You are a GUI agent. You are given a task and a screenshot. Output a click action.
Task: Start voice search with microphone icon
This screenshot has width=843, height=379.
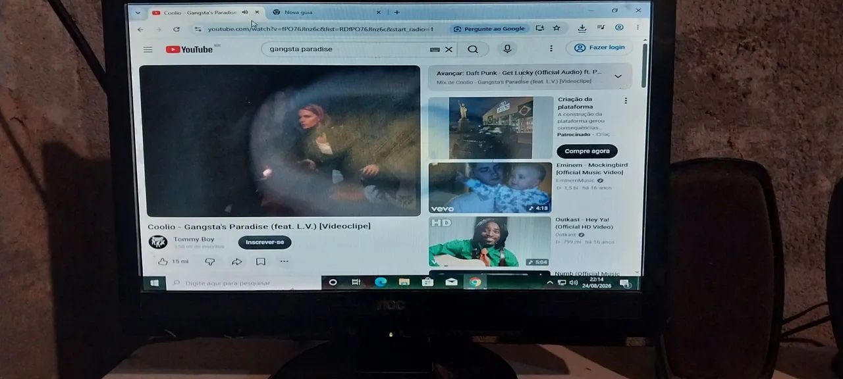click(x=506, y=49)
